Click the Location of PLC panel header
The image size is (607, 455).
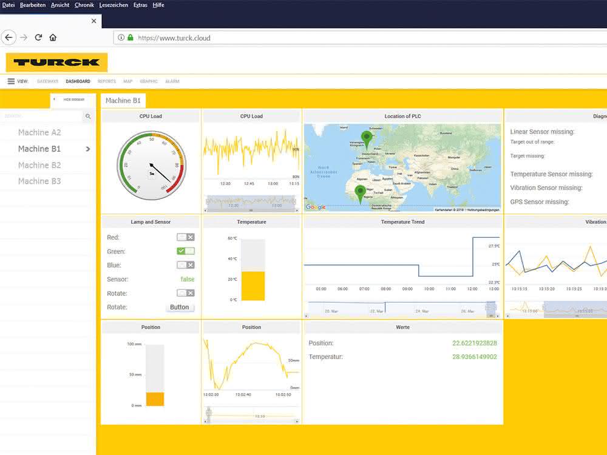tap(402, 116)
